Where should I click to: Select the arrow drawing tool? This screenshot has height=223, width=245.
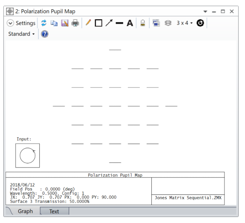(x=109, y=23)
